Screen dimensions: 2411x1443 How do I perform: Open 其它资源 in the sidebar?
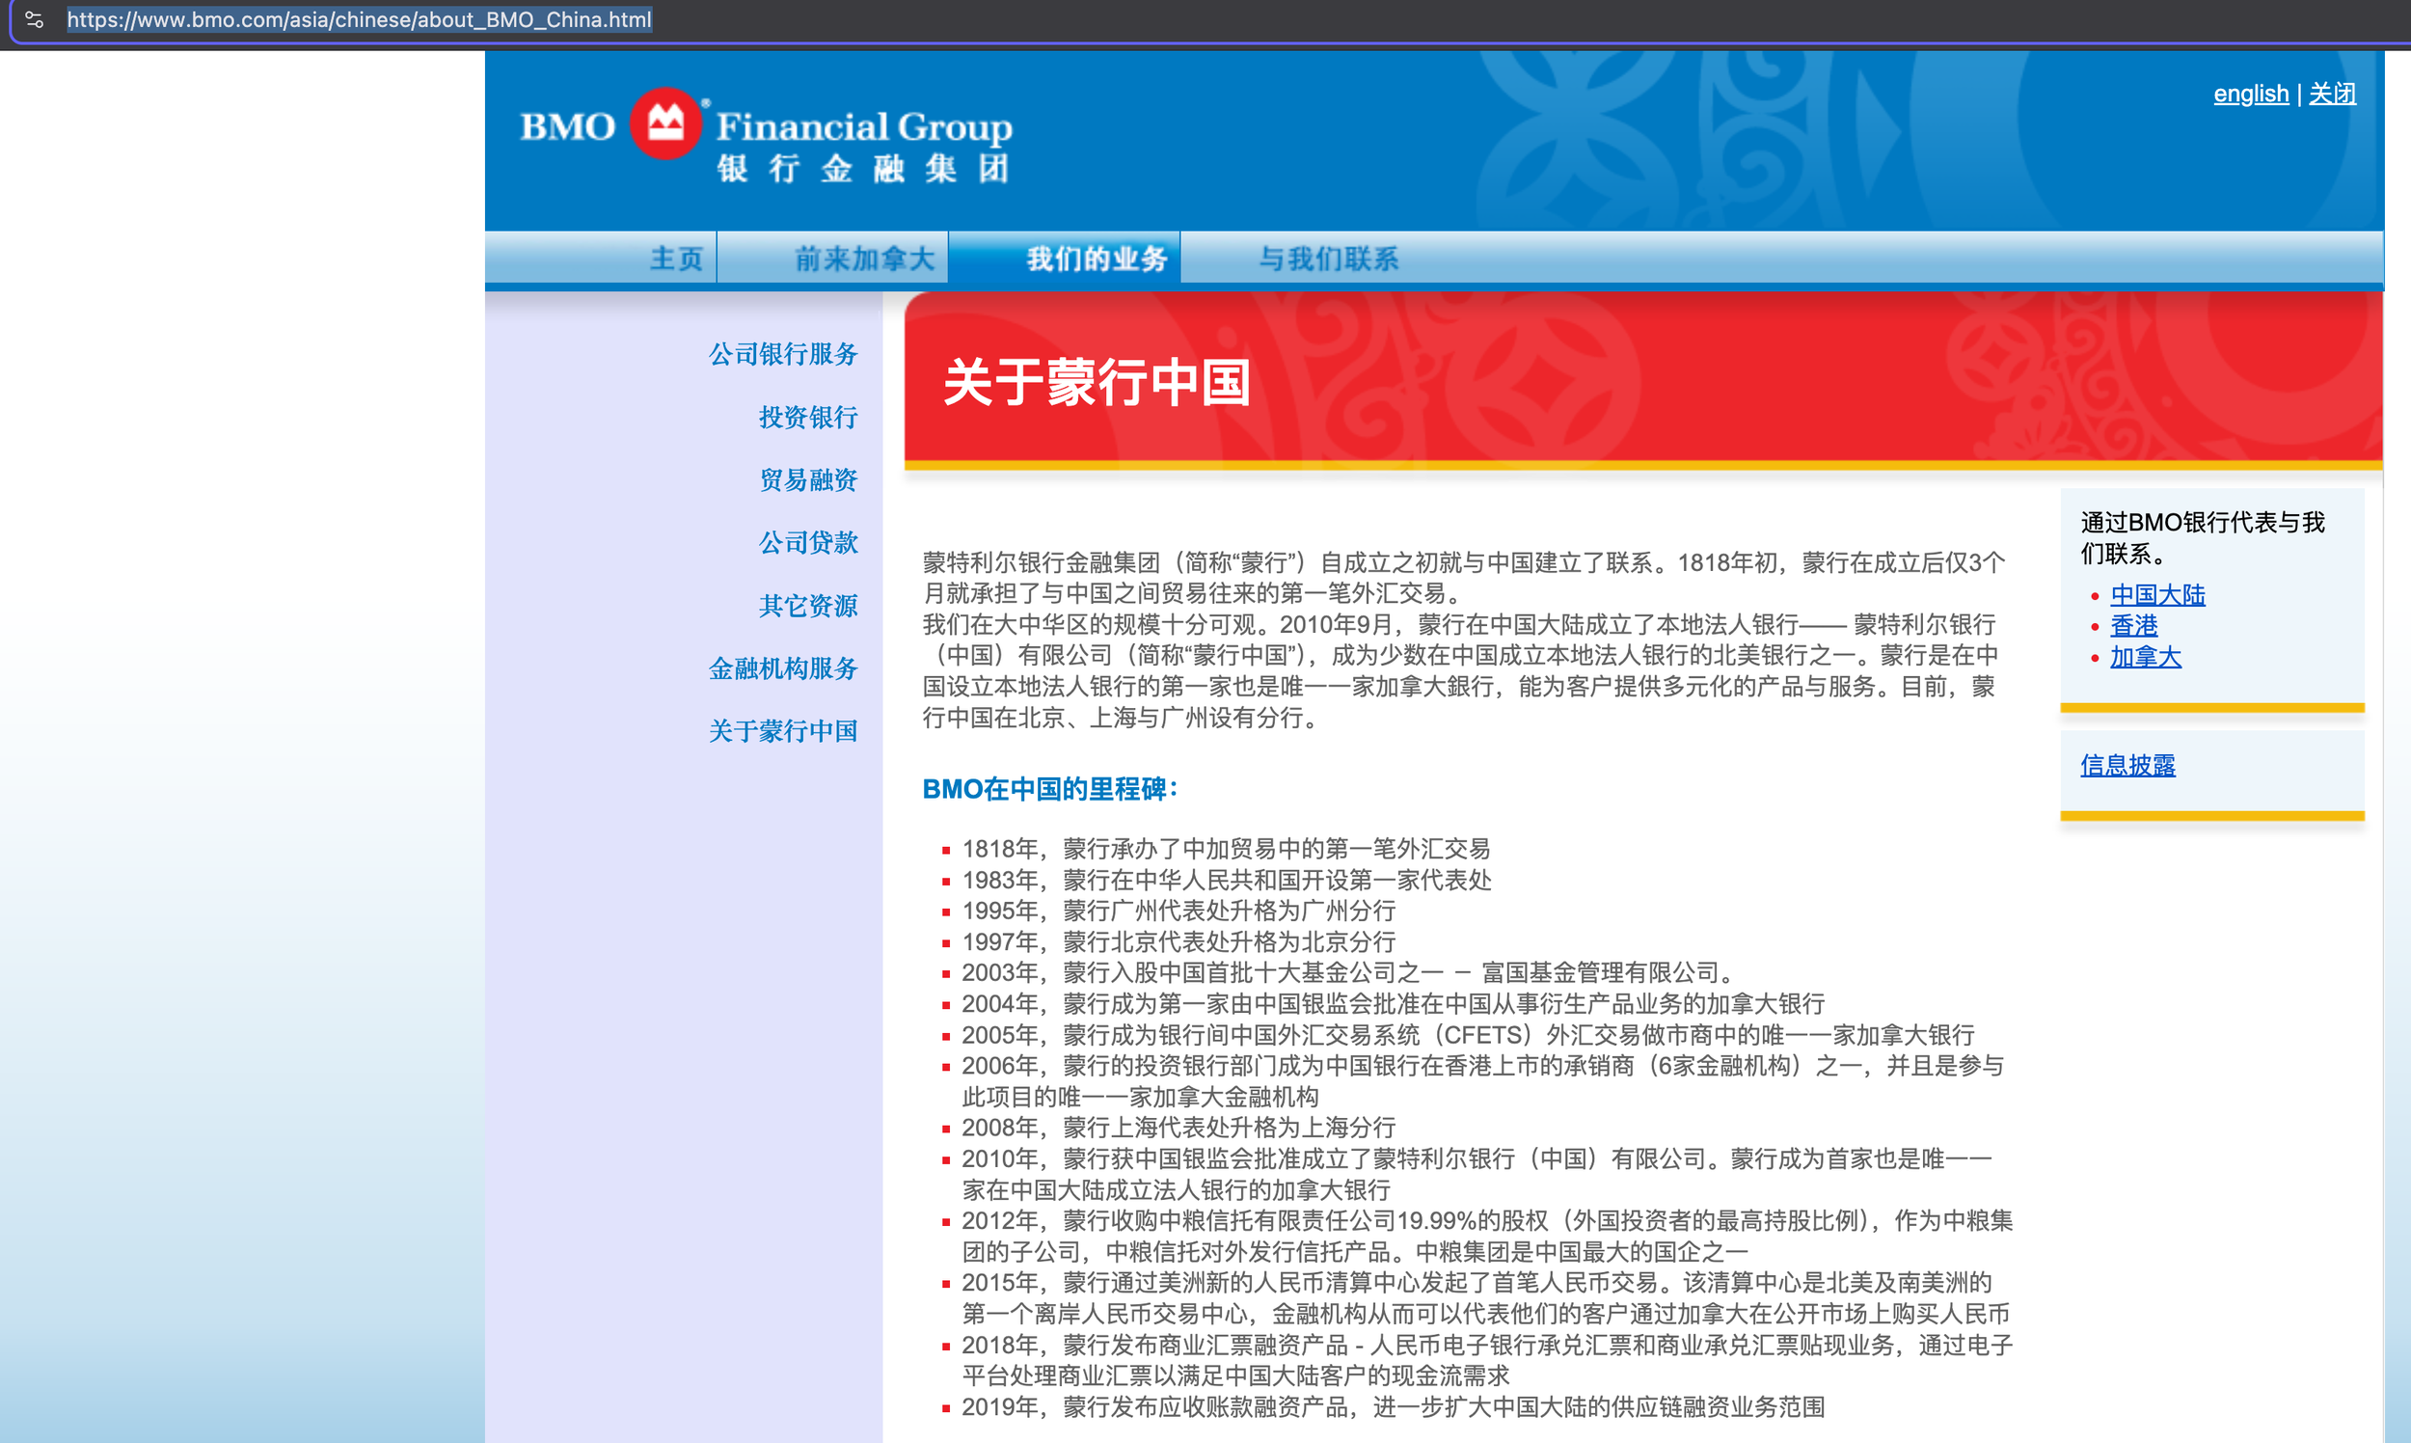click(x=808, y=606)
